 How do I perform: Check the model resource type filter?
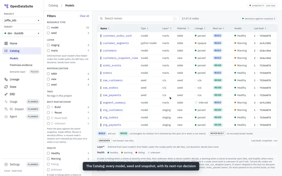coord(48,28)
